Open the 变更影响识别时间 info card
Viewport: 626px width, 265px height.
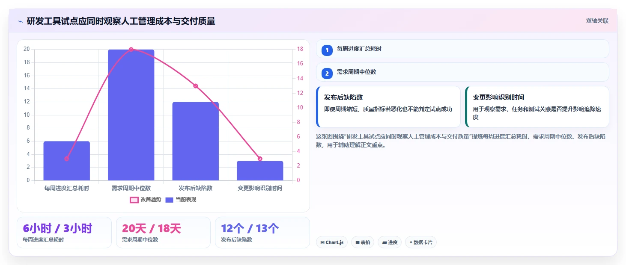pos(537,107)
